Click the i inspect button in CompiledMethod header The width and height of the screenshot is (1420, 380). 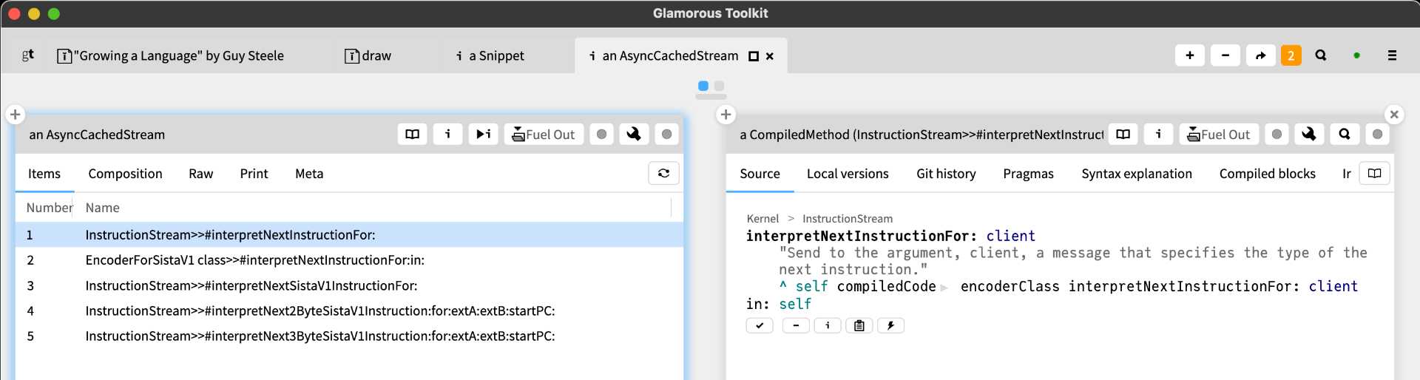point(1159,134)
